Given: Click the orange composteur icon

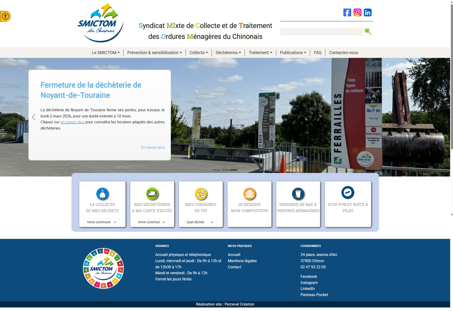Looking at the screenshot, I should pos(249,194).
